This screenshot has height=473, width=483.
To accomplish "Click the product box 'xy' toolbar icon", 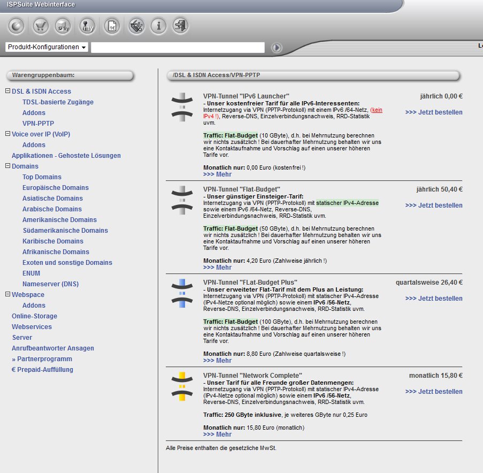I will (x=63, y=25).
